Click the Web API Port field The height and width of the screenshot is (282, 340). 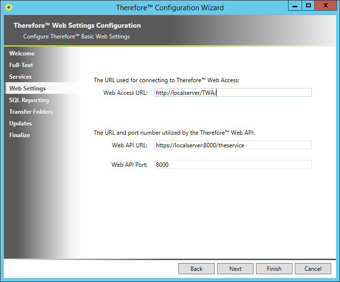click(x=233, y=165)
